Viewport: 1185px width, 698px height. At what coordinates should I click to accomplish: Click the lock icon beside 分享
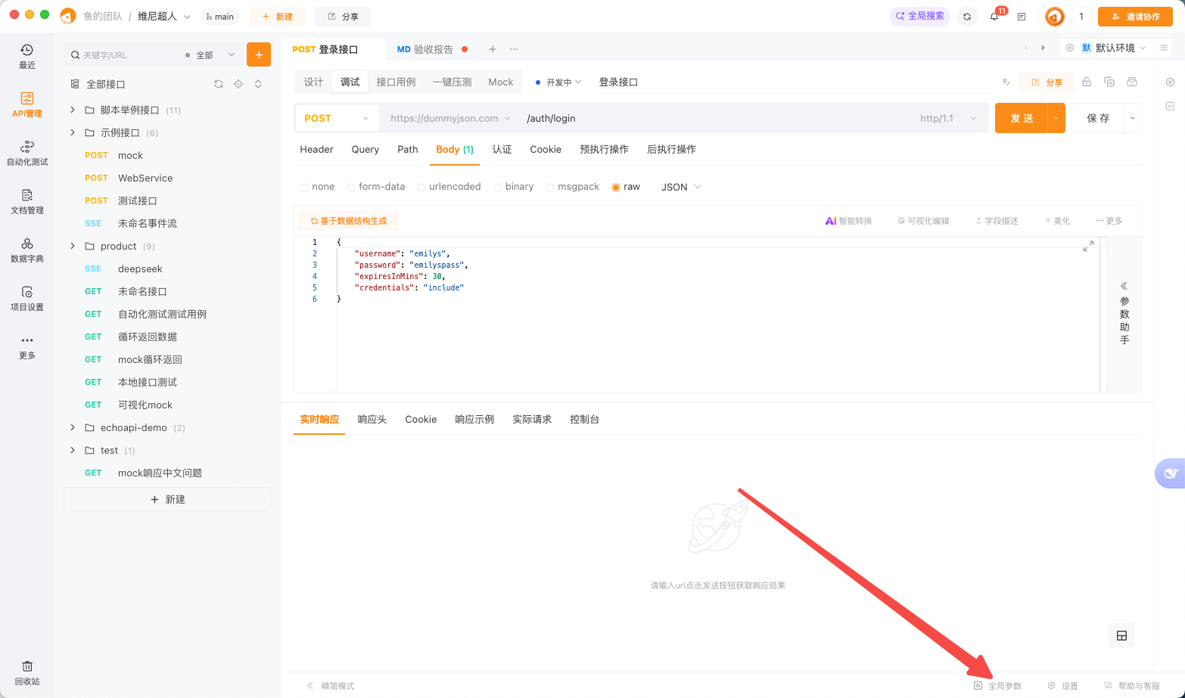1087,82
